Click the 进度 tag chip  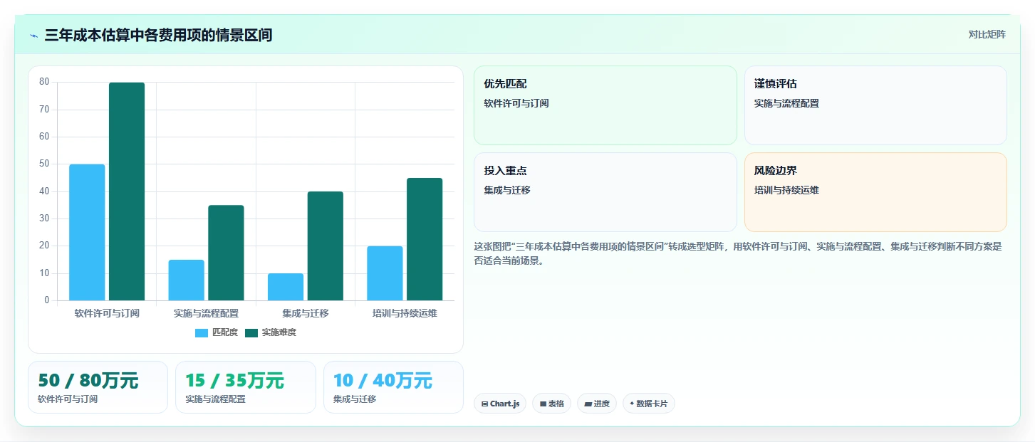click(597, 404)
